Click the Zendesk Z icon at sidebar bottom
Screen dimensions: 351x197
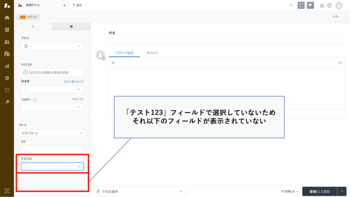coord(7,191)
